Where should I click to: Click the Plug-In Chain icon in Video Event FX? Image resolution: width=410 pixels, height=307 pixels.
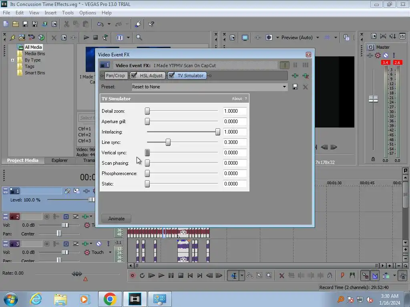[295, 76]
